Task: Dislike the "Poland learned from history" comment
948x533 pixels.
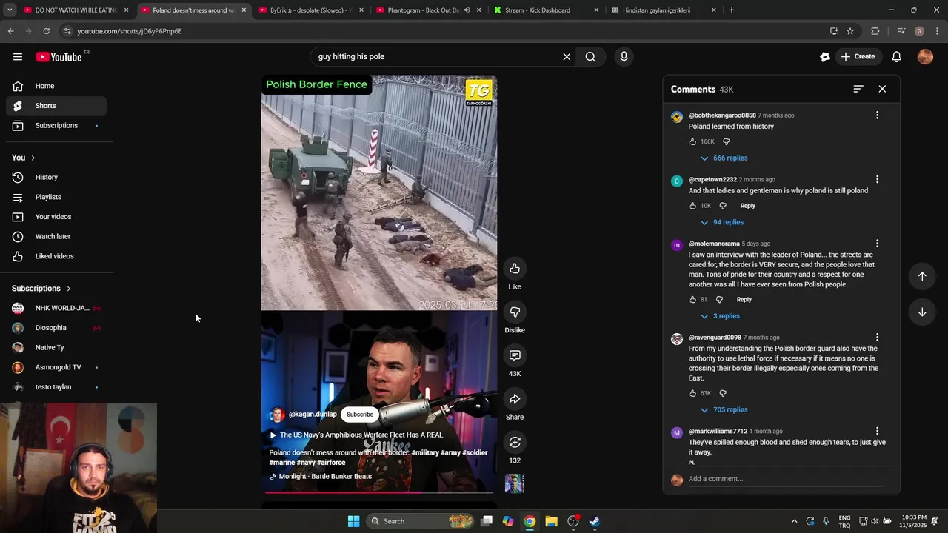Action: click(x=726, y=141)
